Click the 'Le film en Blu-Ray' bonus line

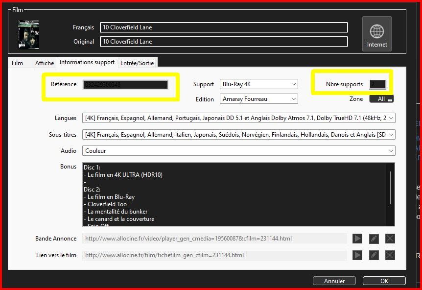tap(109, 197)
